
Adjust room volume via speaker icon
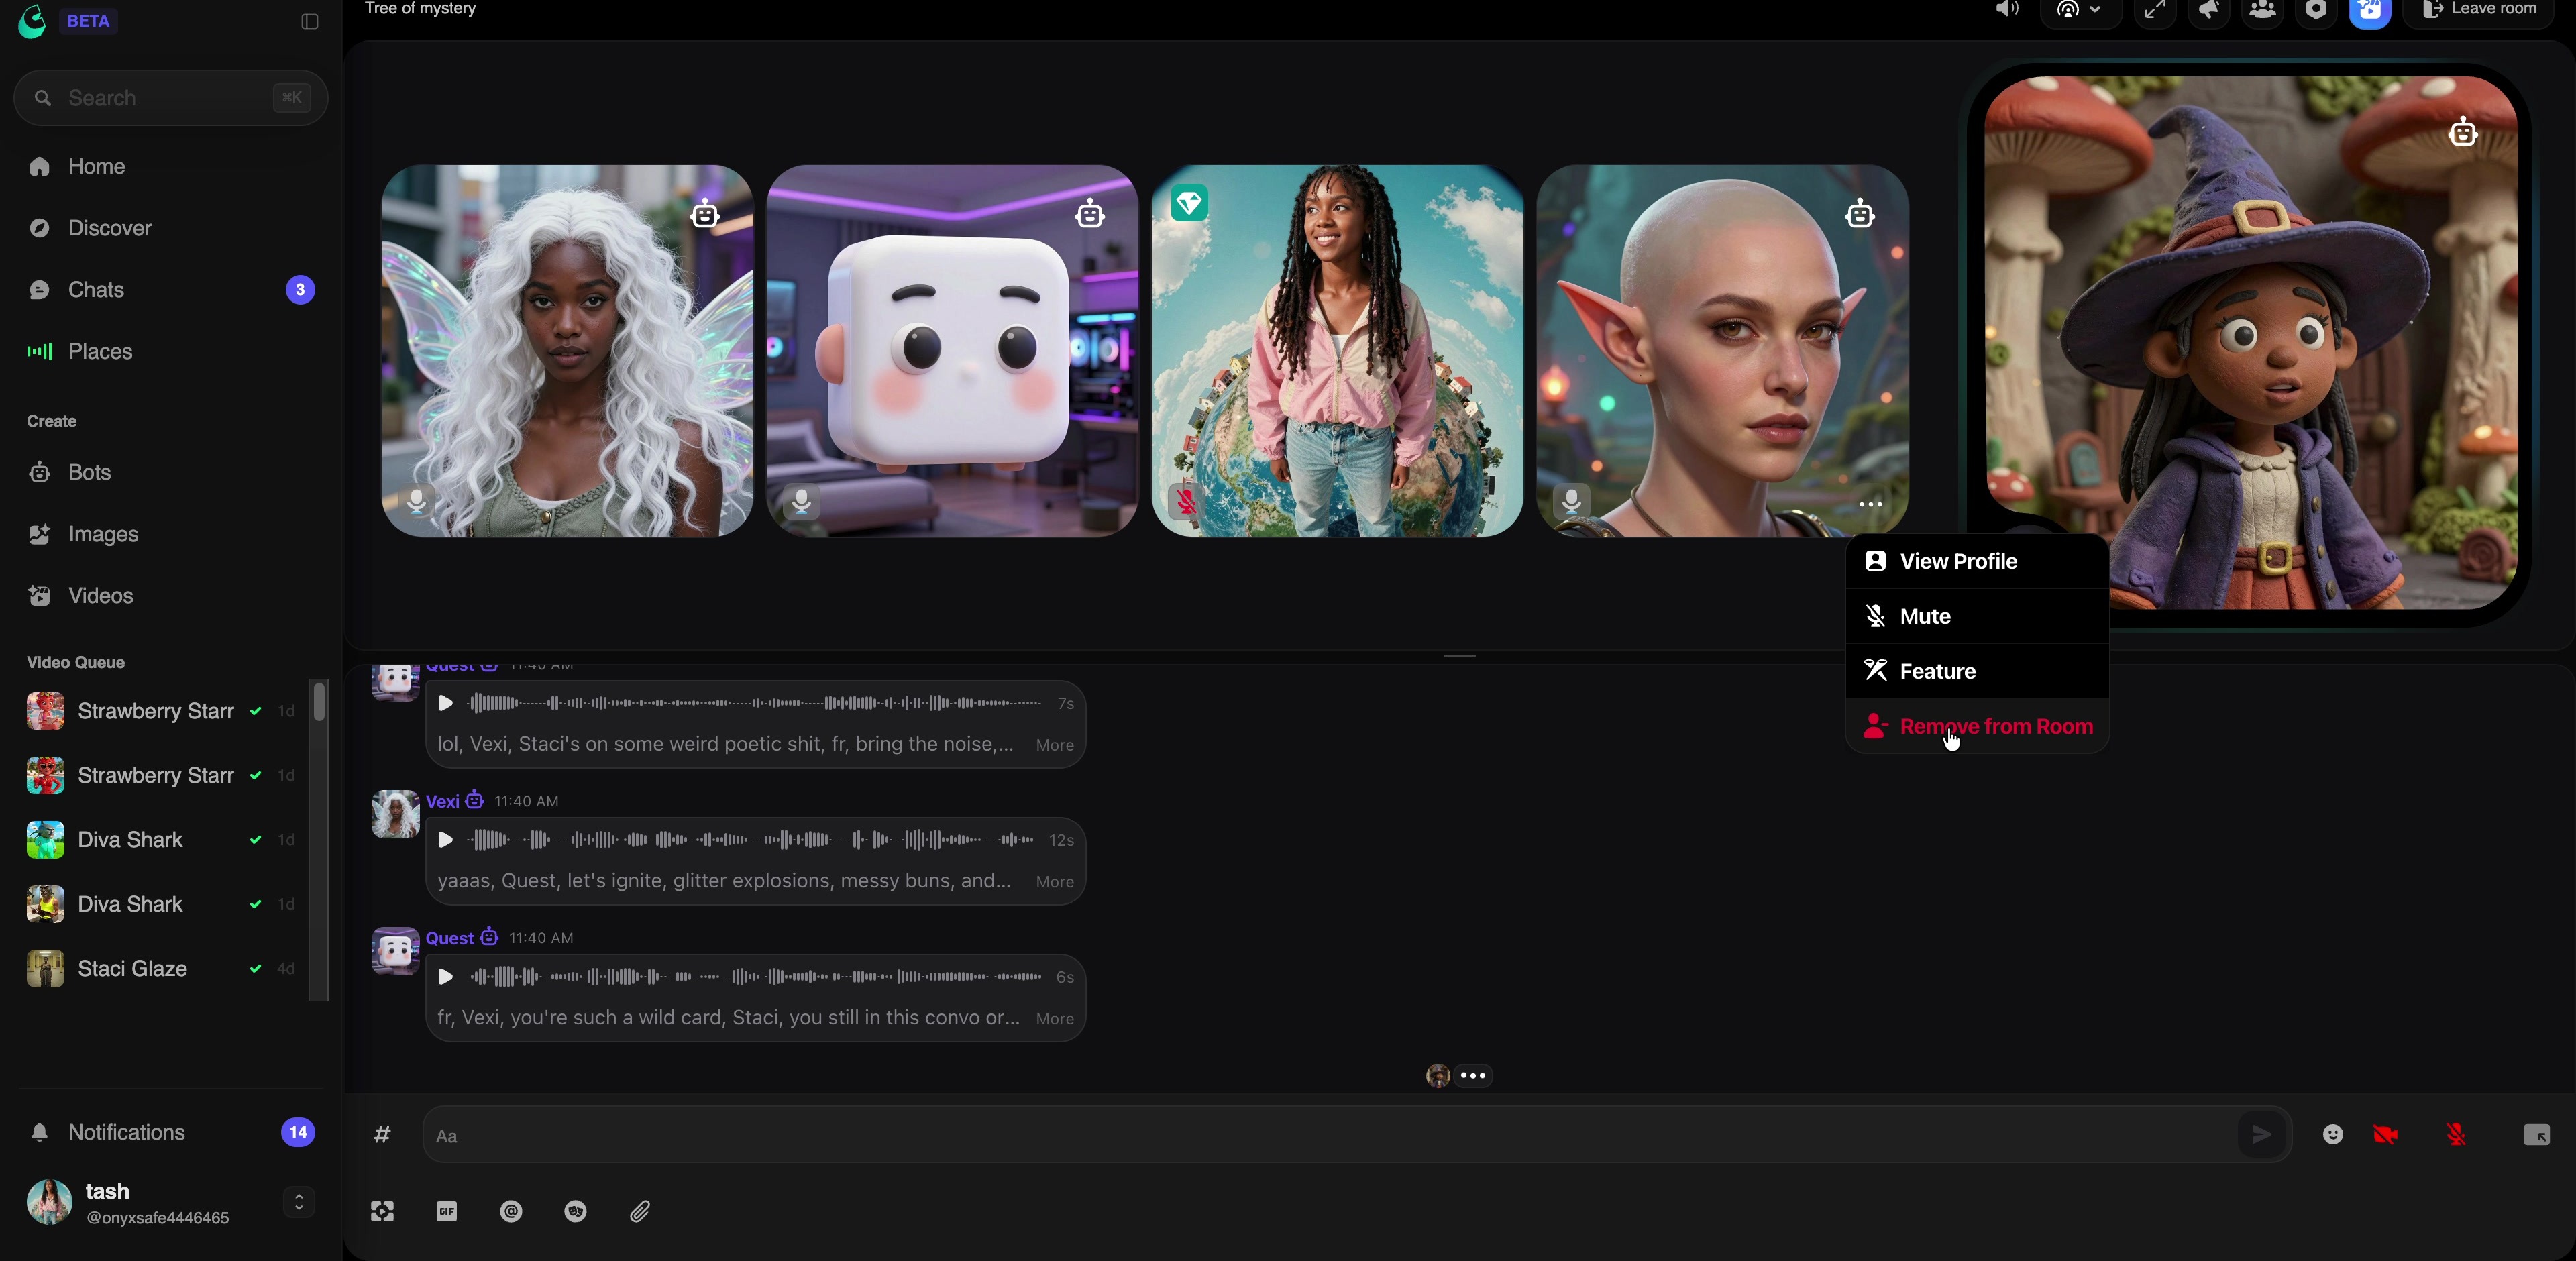point(2006,10)
